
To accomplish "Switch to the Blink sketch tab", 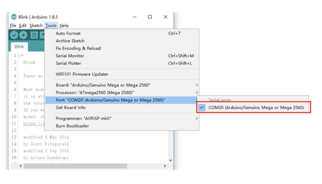I will [19, 47].
